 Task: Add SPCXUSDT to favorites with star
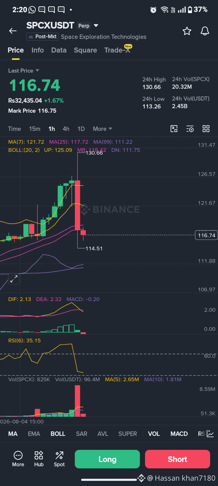(x=187, y=31)
